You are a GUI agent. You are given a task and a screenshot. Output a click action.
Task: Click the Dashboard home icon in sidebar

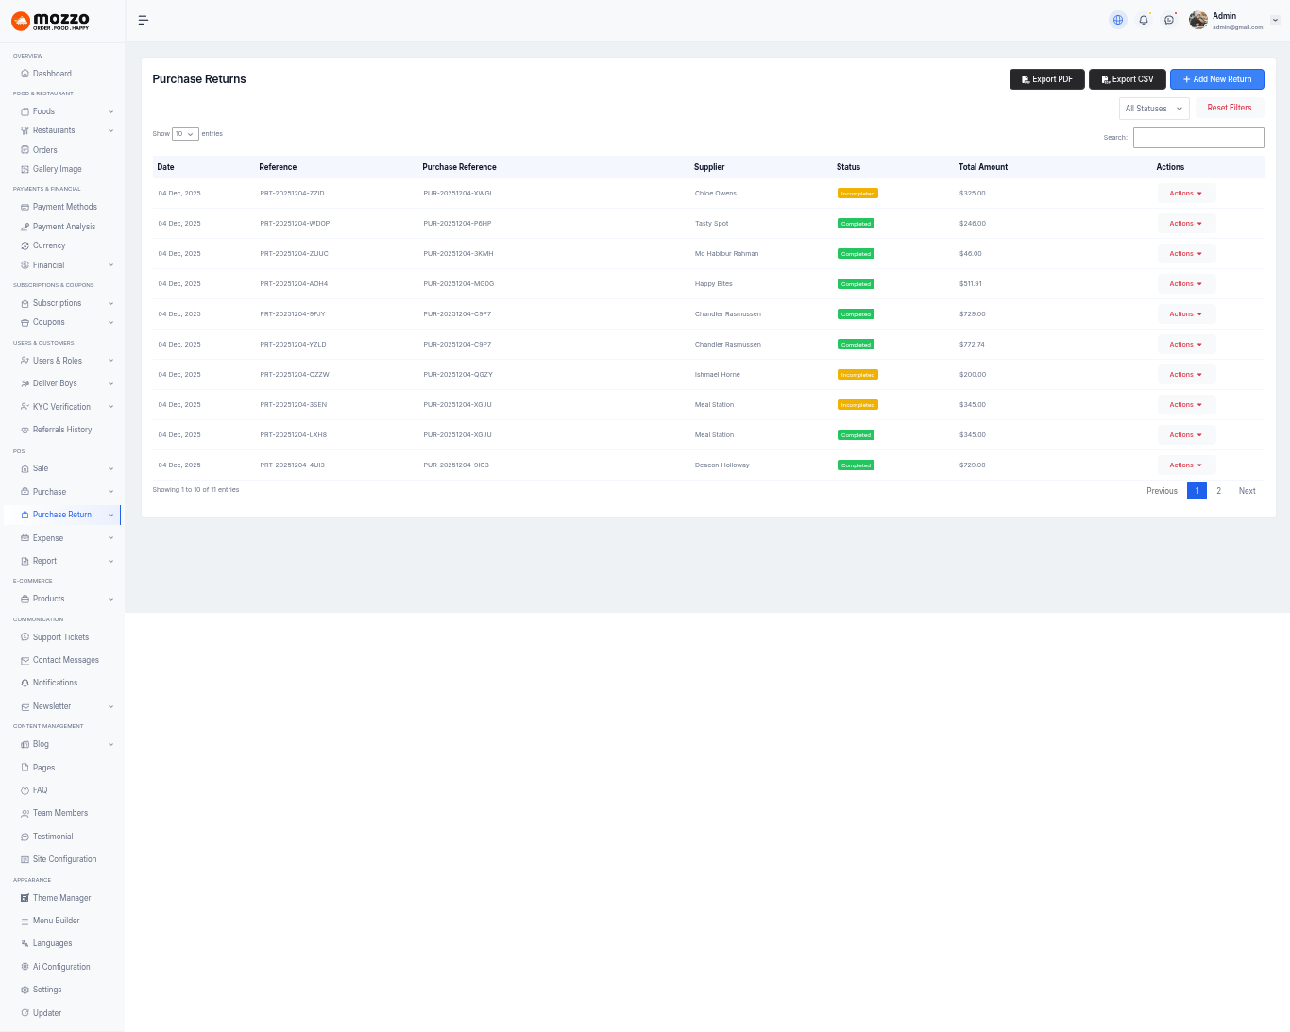pyautogui.click(x=25, y=74)
